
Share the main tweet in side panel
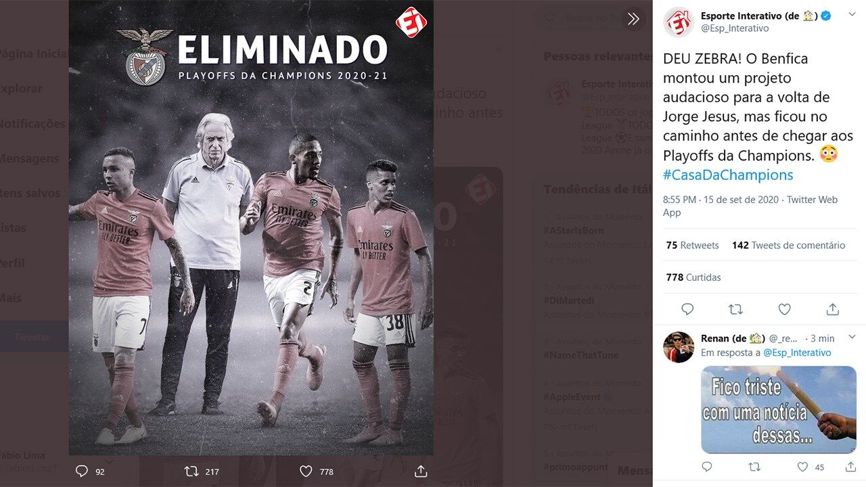(x=833, y=309)
